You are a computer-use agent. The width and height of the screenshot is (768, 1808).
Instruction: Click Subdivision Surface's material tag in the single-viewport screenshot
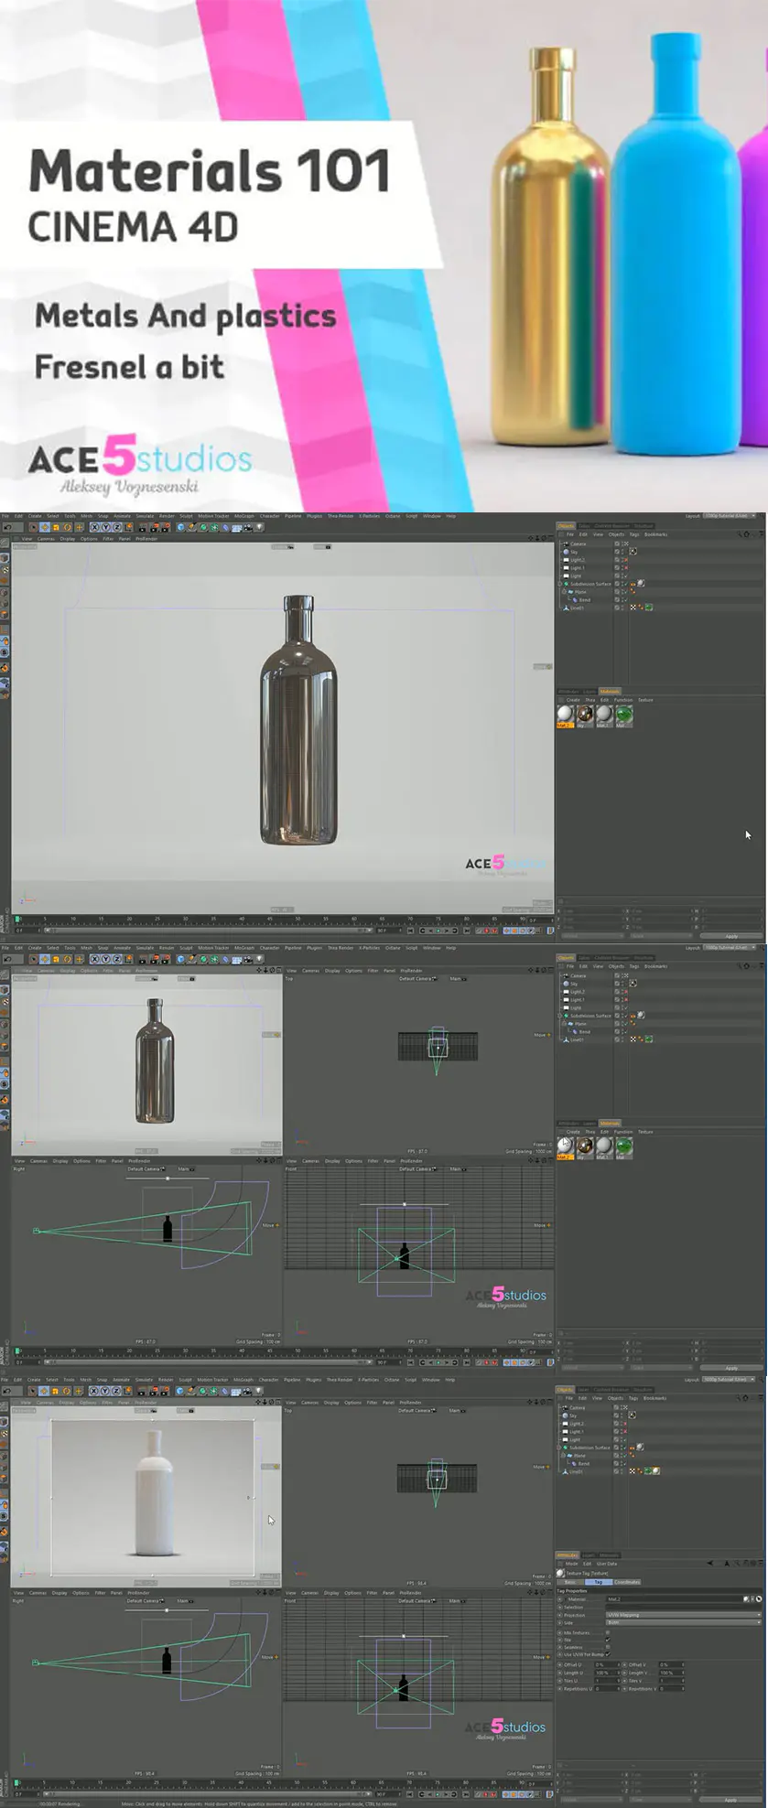(641, 583)
